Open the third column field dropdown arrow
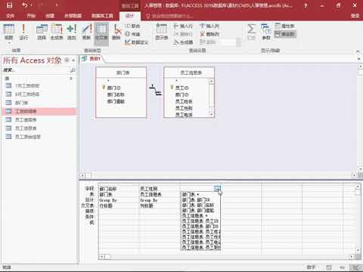Screen dimensions: 363x272 pos(217,188)
